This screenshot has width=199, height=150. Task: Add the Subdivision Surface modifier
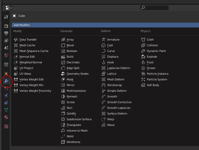(x=79, y=119)
